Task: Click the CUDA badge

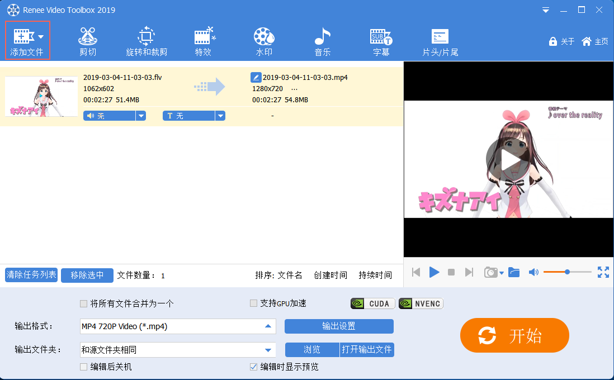Action: tap(373, 303)
